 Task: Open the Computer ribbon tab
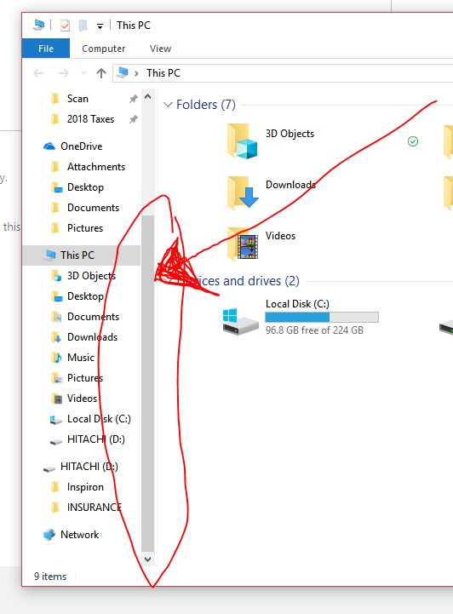pyautogui.click(x=103, y=49)
